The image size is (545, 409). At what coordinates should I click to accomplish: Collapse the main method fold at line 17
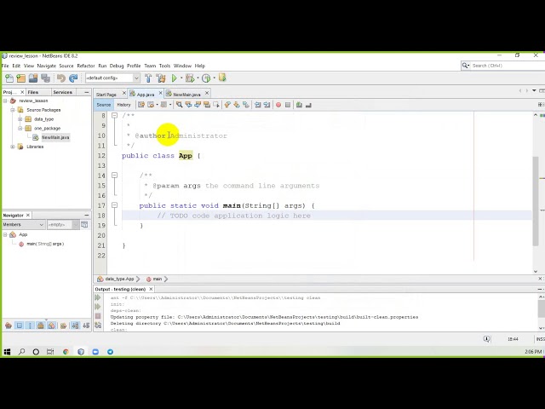(114, 205)
